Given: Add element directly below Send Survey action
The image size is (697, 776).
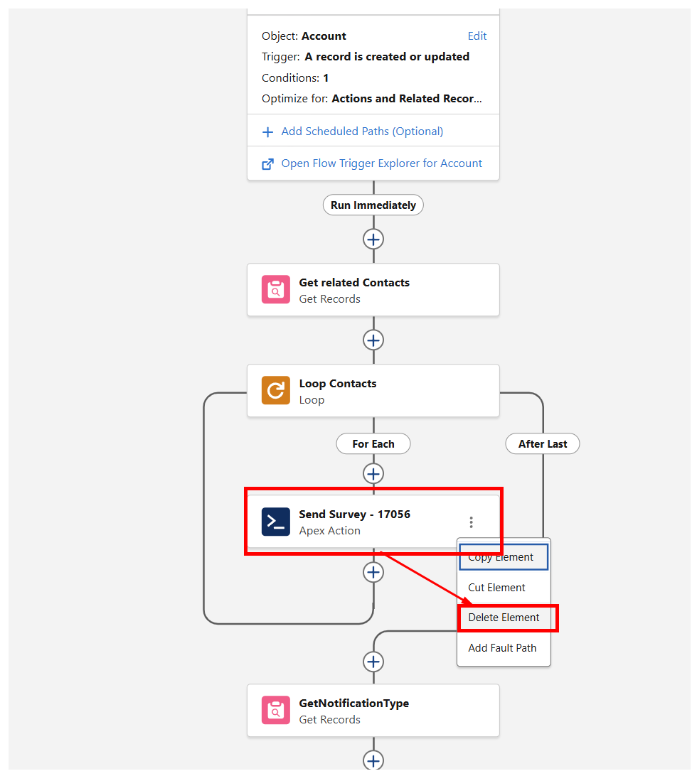Looking at the screenshot, I should click(x=373, y=572).
